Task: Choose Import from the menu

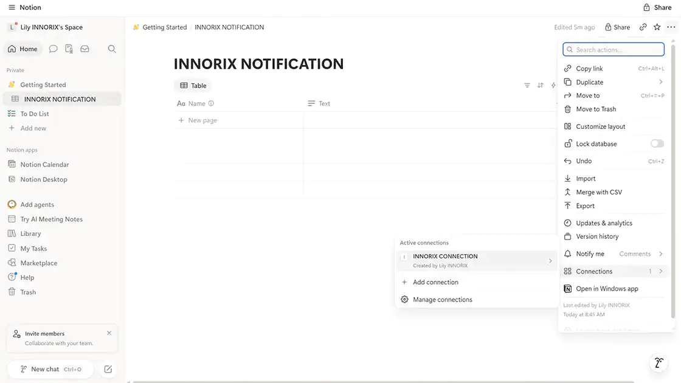Action: (x=614, y=179)
